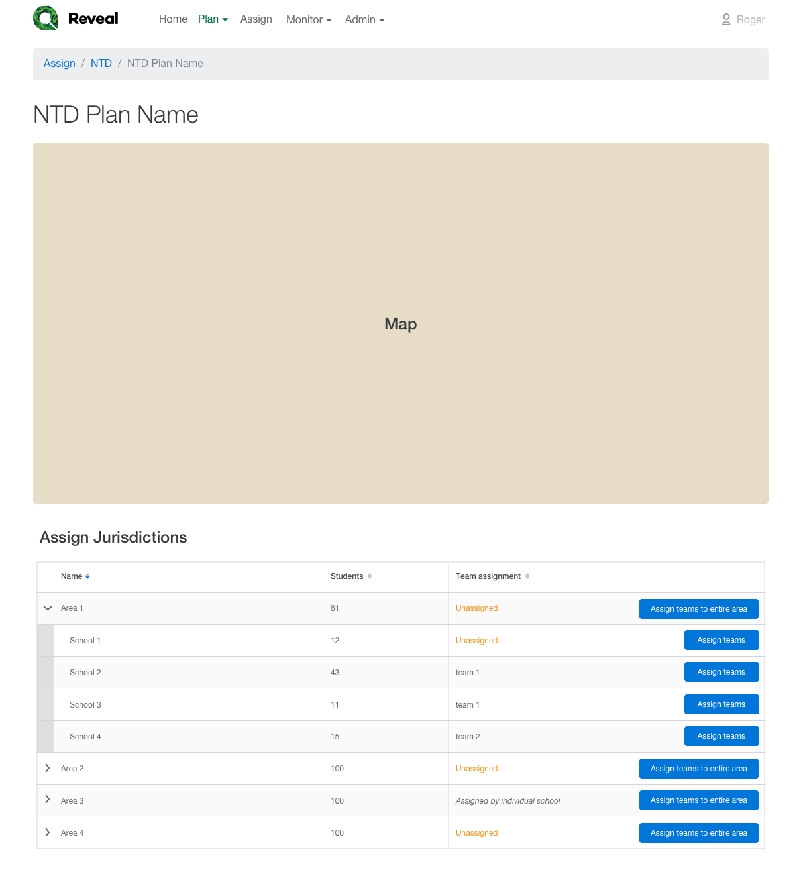Click the Reveal logo icon
The image size is (799, 870).
[45, 19]
